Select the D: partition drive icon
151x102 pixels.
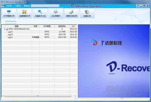9,34
